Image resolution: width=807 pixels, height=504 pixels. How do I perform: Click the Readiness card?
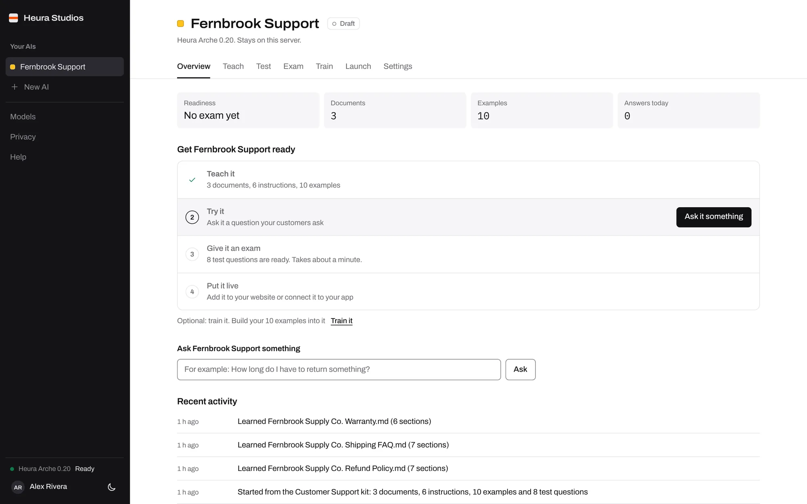pyautogui.click(x=248, y=110)
